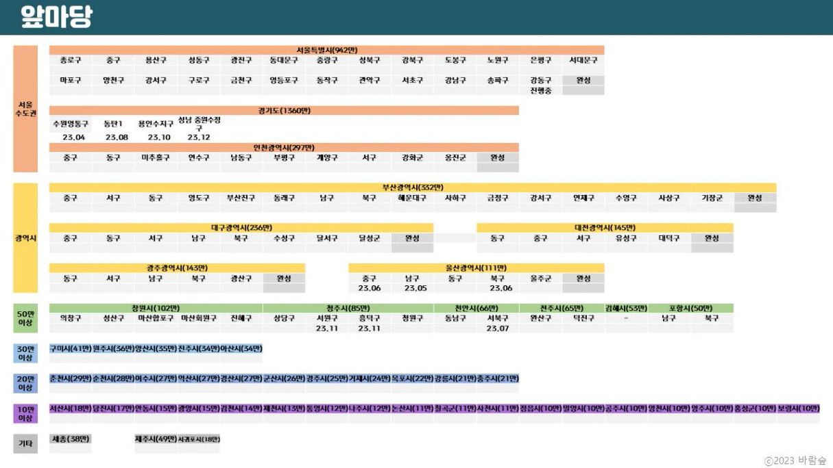The image size is (833, 468).
Task: Click the 기타 category label
Action: click(25, 443)
